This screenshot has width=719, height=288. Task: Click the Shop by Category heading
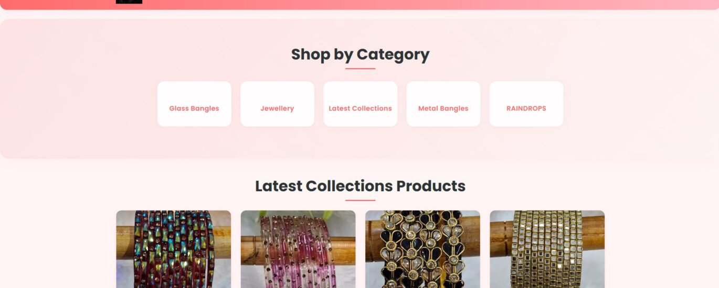click(360, 54)
